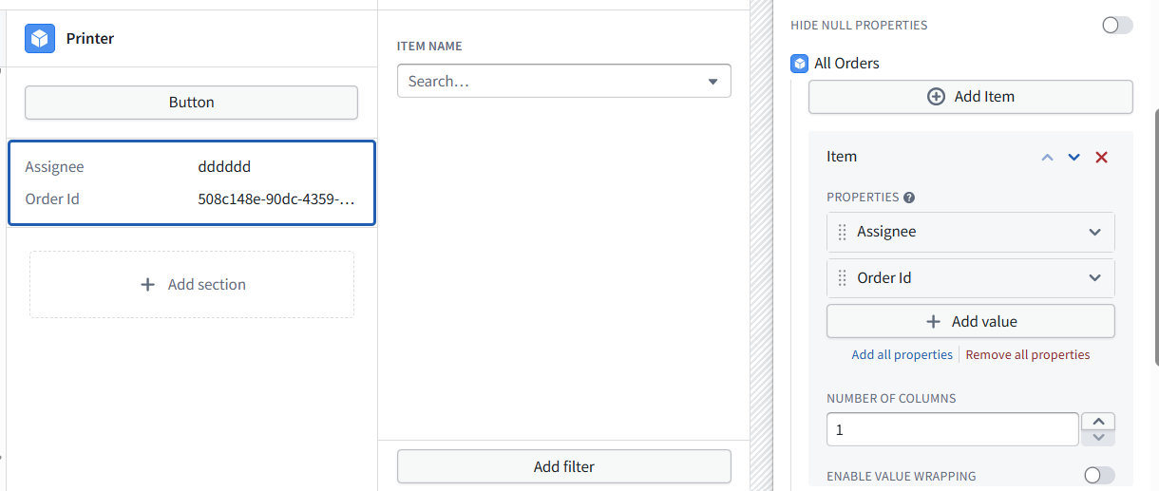Expand the Order Id property dropdown
1159x491 pixels.
pos(1094,278)
